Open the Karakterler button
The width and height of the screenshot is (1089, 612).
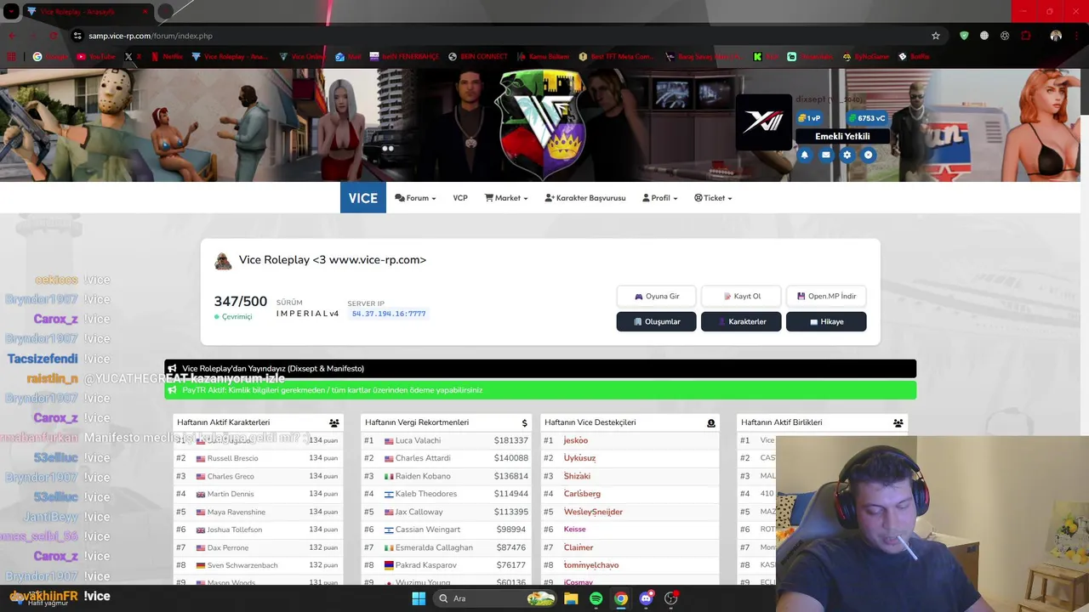[741, 321]
